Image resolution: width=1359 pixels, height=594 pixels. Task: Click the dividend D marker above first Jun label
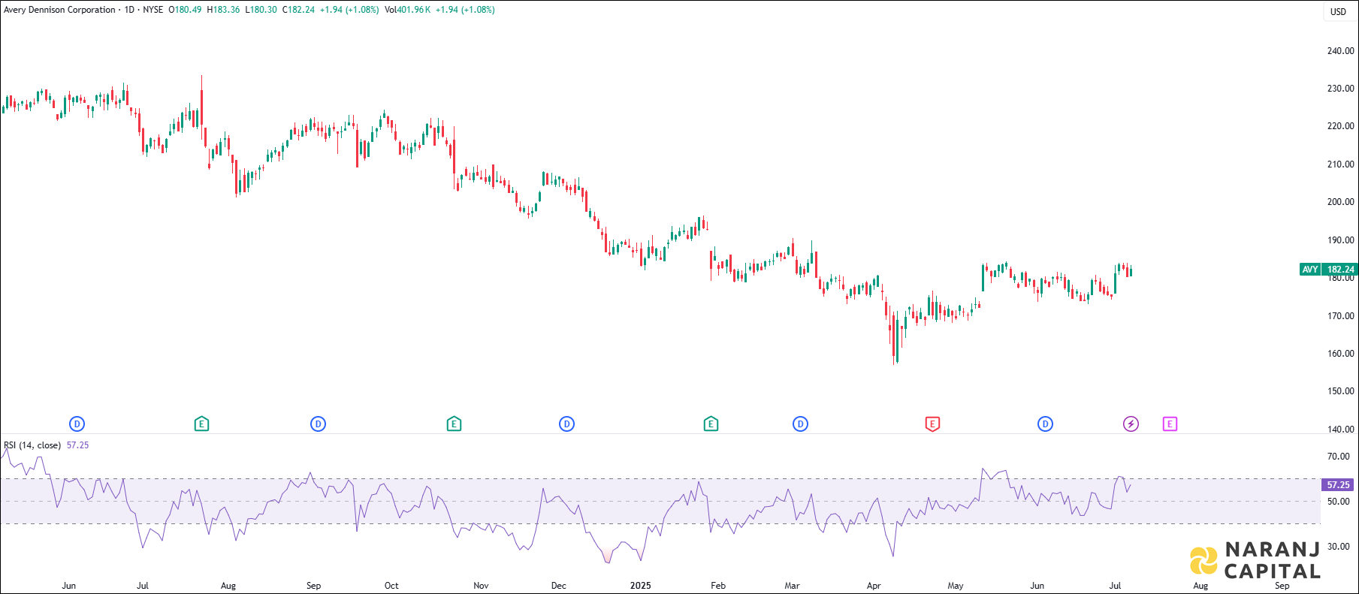tap(77, 424)
